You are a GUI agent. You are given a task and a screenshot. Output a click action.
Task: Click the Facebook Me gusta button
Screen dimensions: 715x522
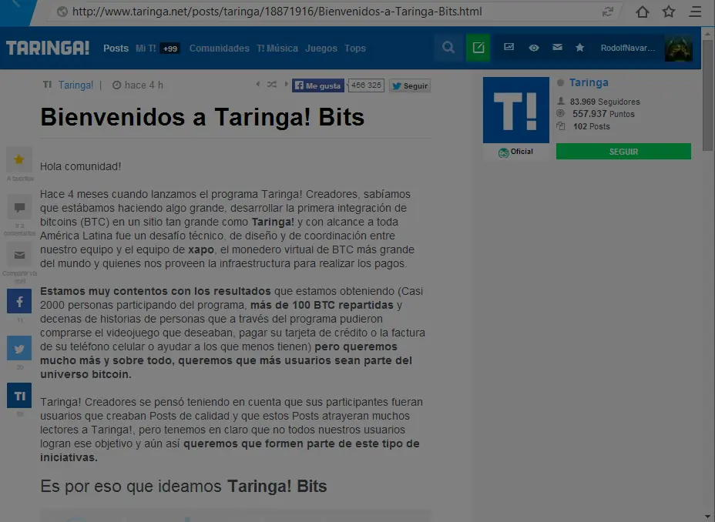[x=318, y=85]
